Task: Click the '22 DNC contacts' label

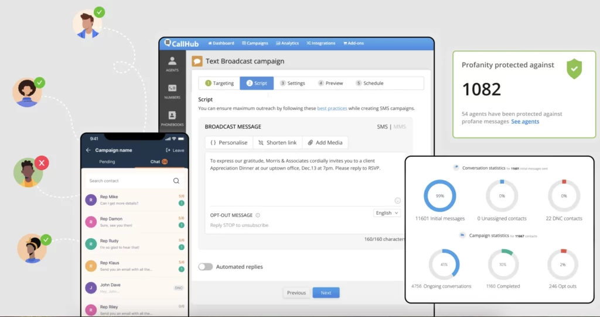Action: [564, 219]
